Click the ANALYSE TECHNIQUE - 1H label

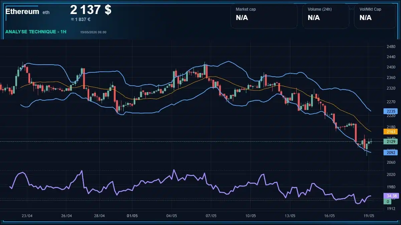[x=36, y=32]
